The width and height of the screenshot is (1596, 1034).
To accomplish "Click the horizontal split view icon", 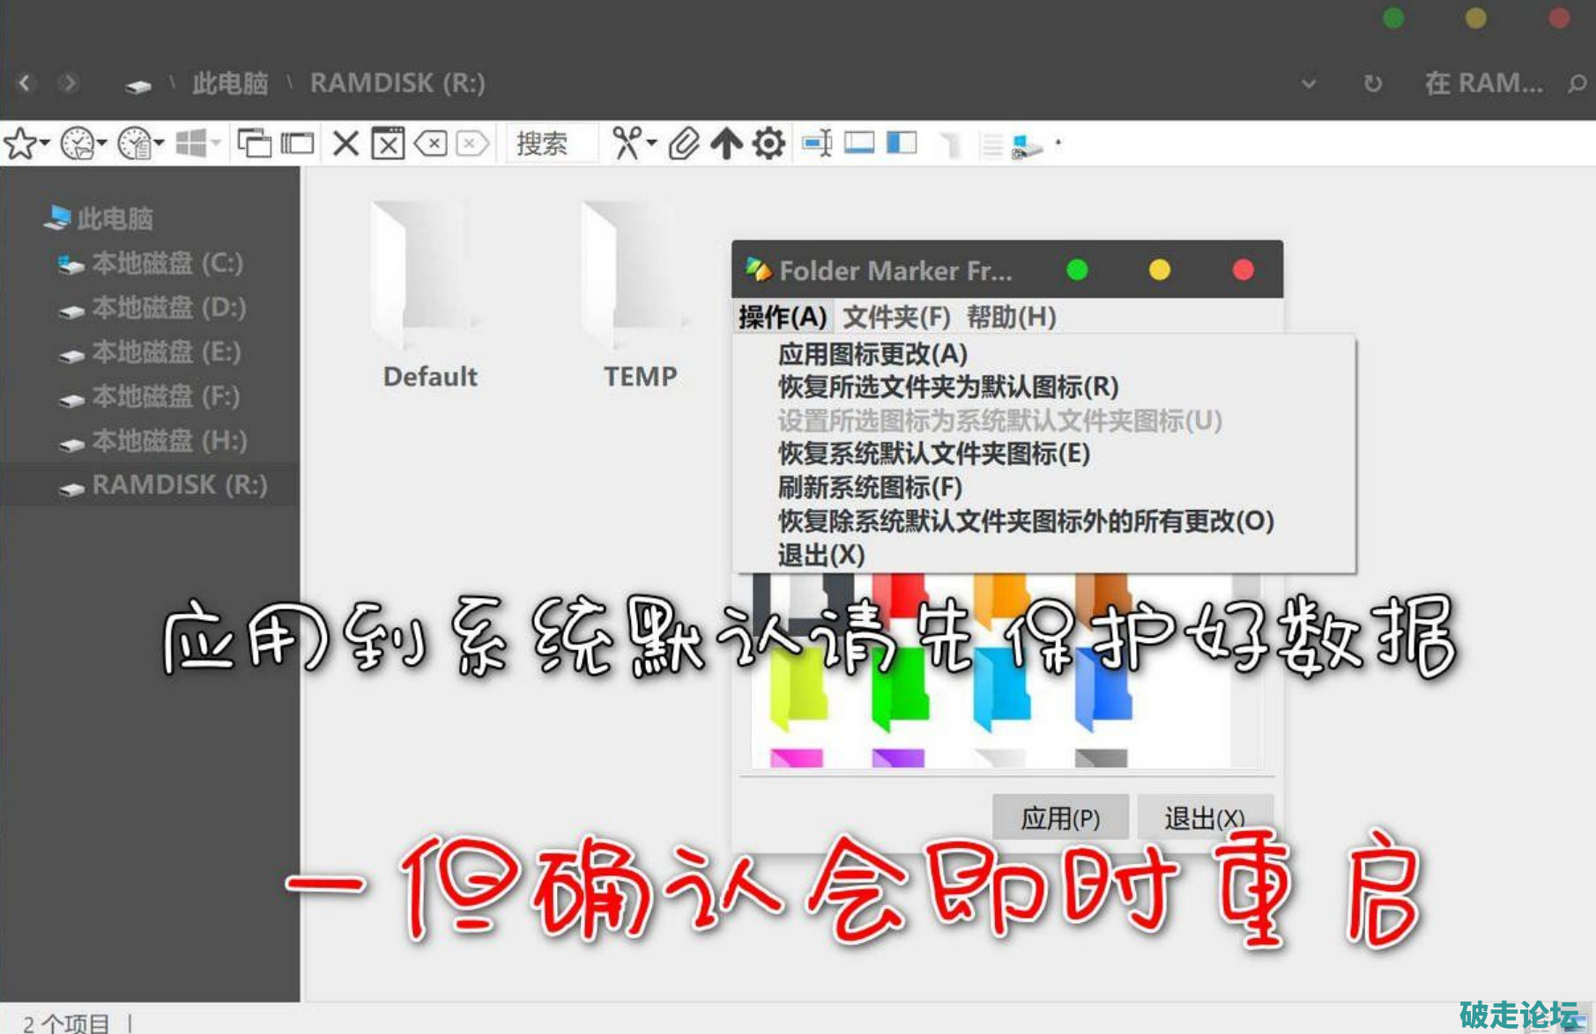I will (x=859, y=144).
